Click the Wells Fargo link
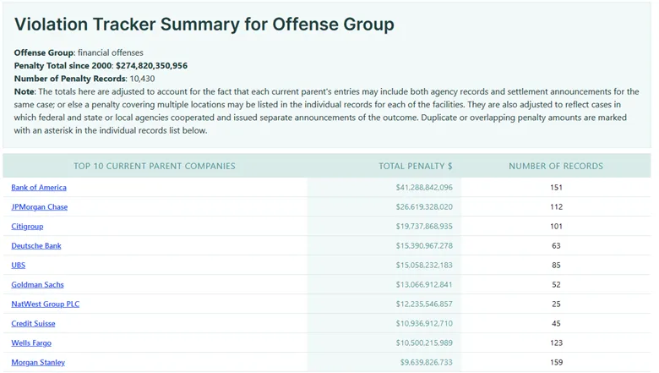 click(31, 343)
